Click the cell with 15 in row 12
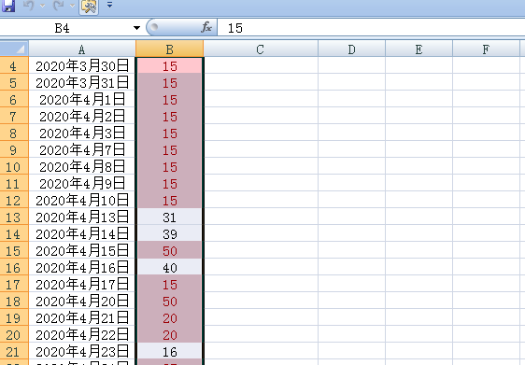Viewport: 525px width, 365px height. coord(169,200)
